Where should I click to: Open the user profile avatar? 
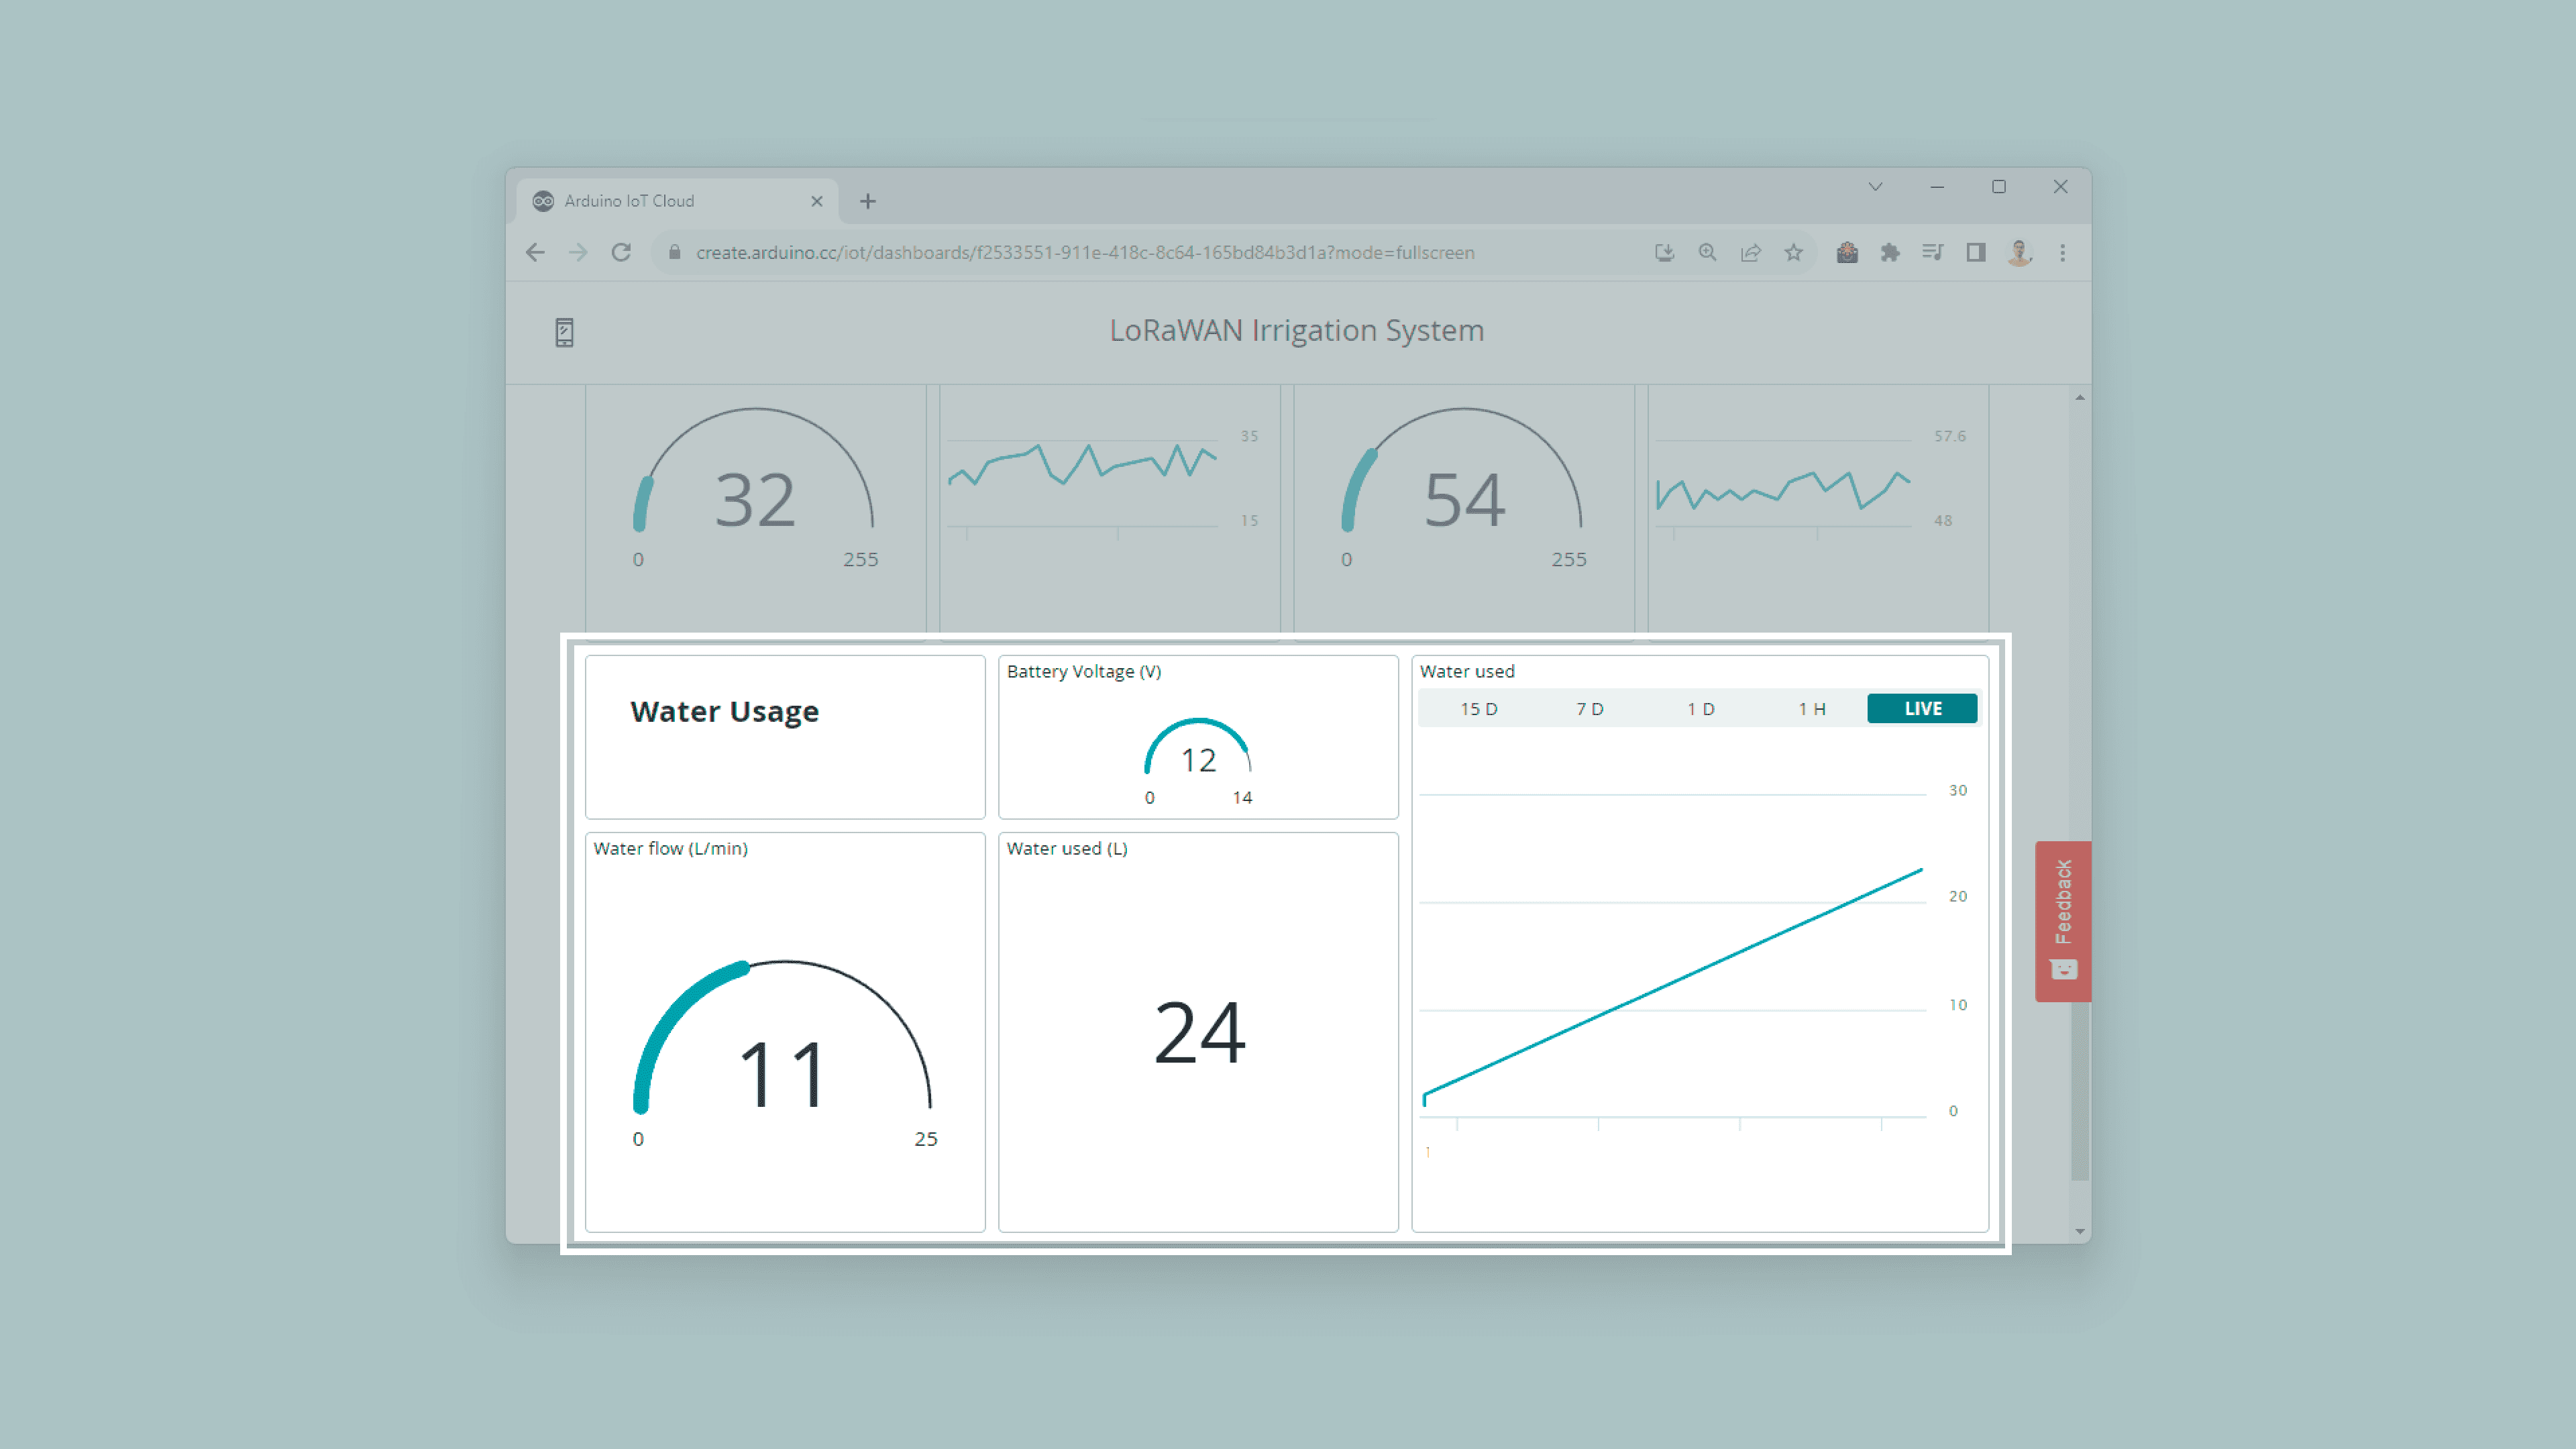2019,253
